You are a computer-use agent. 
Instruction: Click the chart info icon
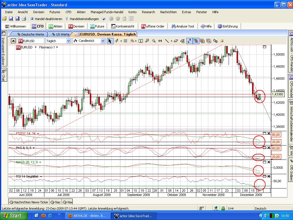coord(141,41)
